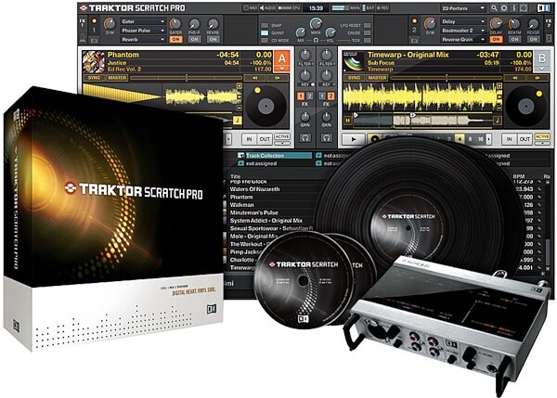Click the FX1 D/W dry-wet knob
The height and width of the screenshot is (398, 557).
tap(110, 24)
